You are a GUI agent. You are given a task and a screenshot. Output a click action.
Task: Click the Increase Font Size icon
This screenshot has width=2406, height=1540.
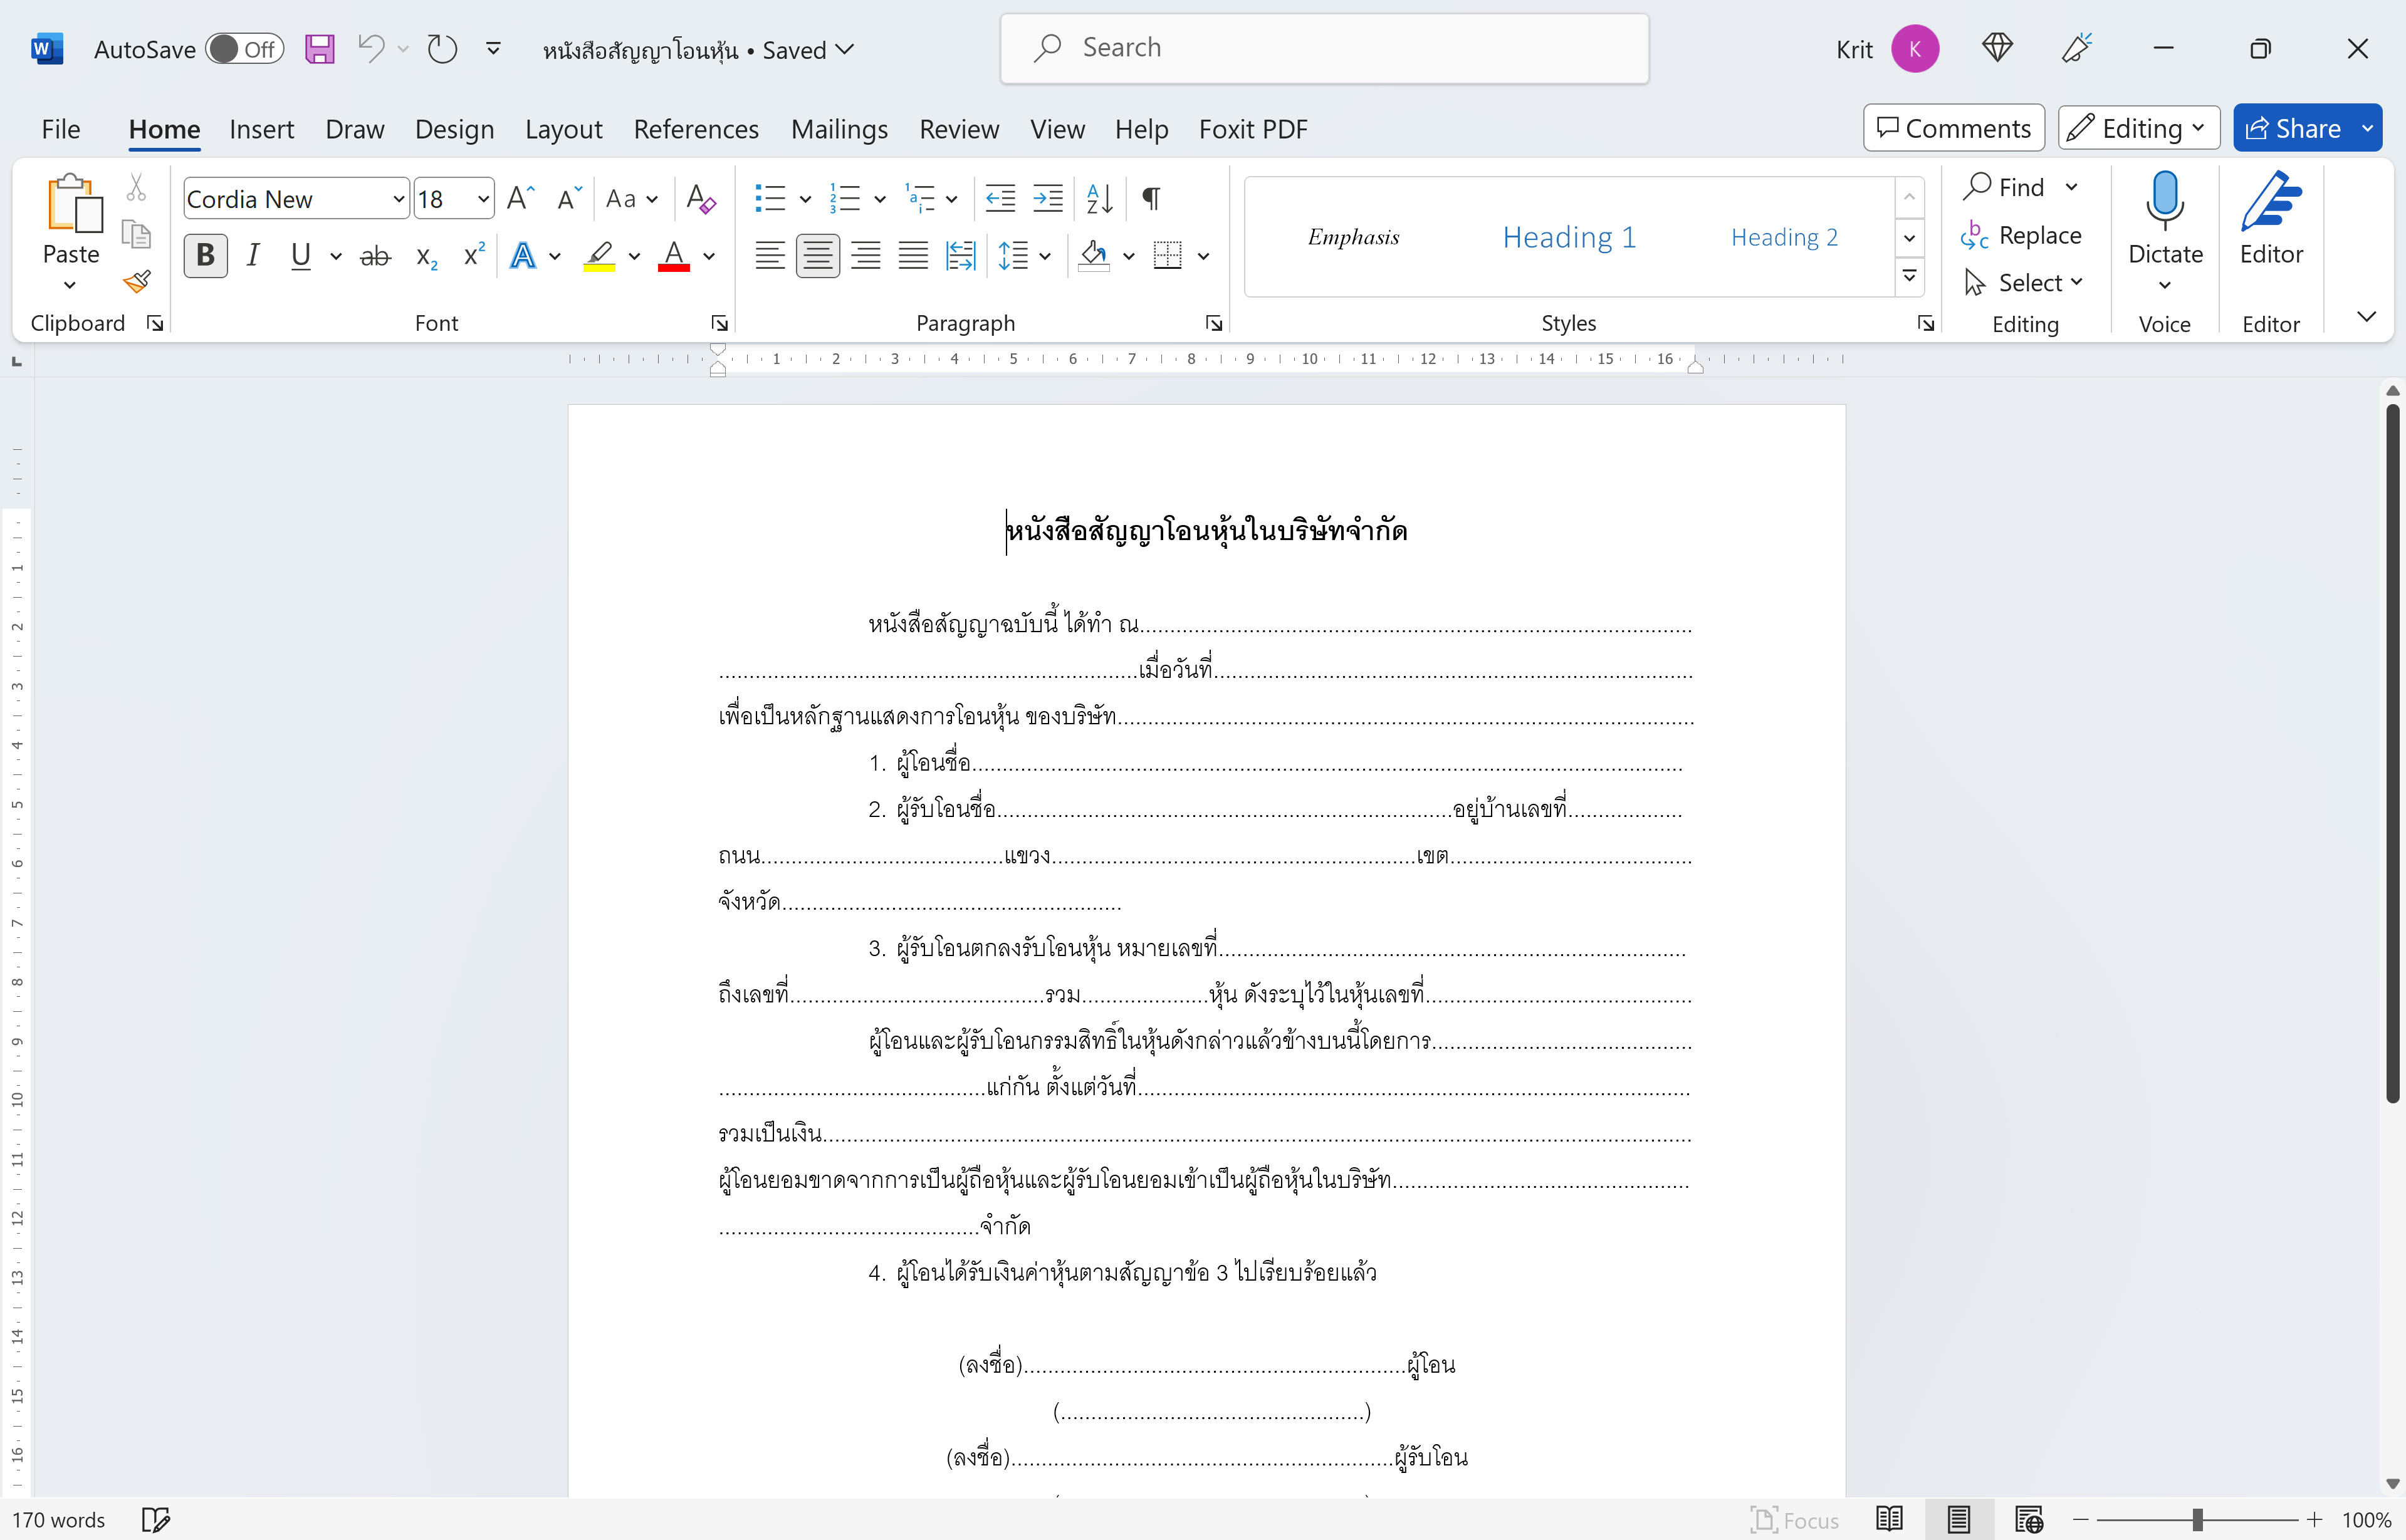[x=521, y=198]
